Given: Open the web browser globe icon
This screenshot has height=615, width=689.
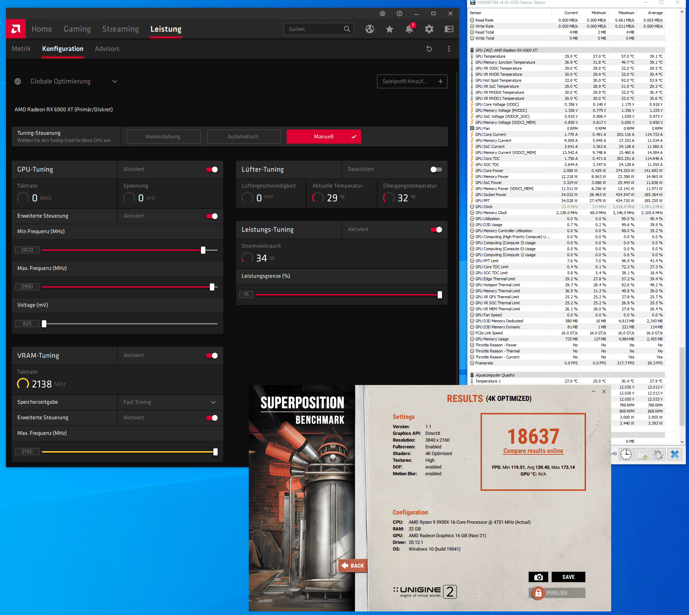Looking at the screenshot, I should (370, 29).
